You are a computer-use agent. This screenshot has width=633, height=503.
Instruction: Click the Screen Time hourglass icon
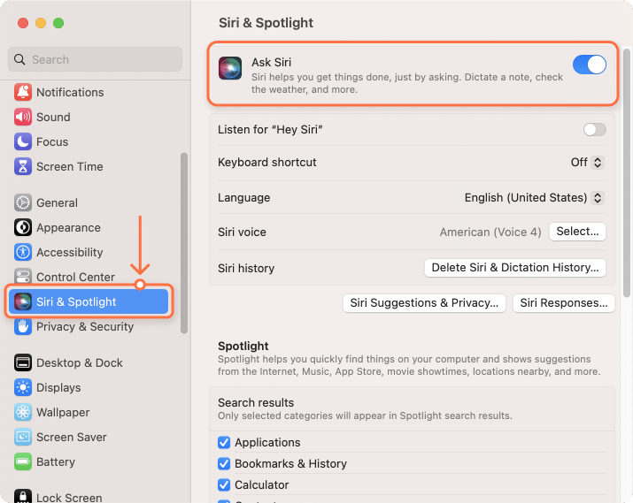23,166
